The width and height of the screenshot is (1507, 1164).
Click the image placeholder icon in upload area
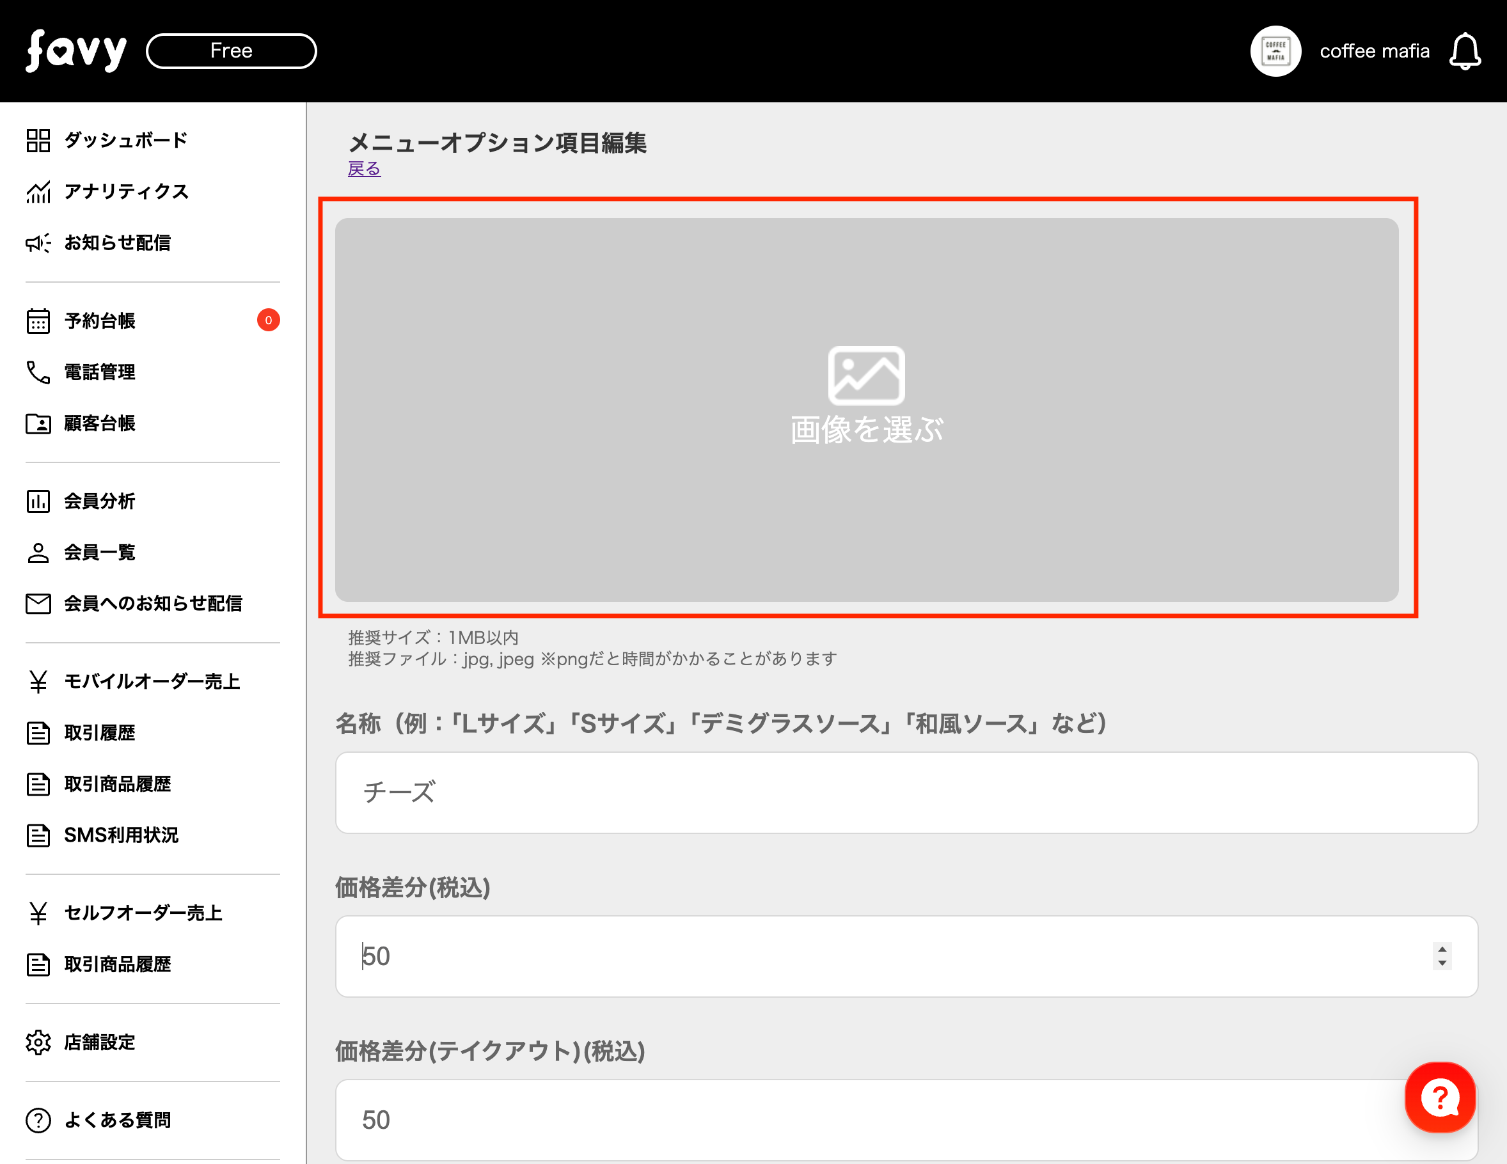tap(866, 375)
